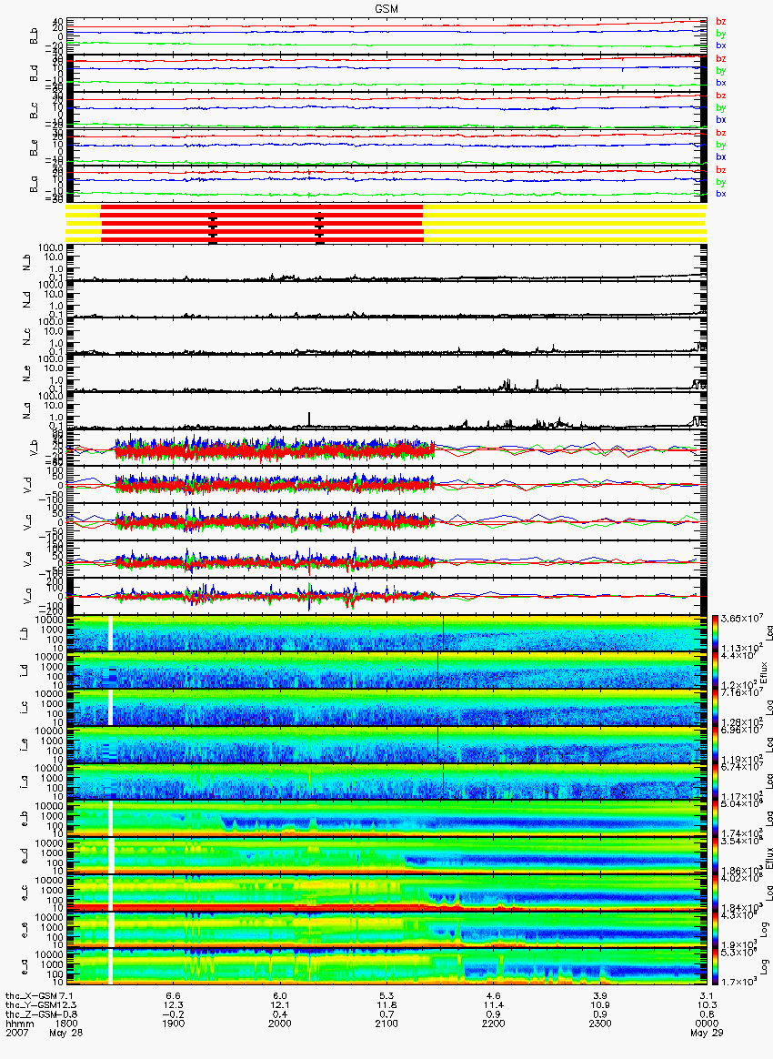Click the N_b density panel label
The height and width of the screenshot is (1059, 773).
27,264
